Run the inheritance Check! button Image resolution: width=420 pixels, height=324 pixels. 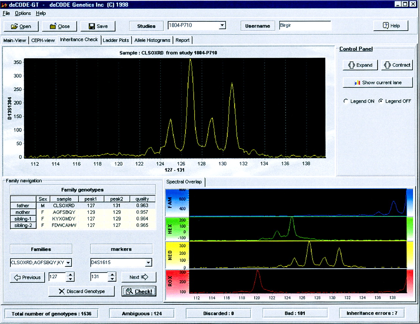point(139,291)
